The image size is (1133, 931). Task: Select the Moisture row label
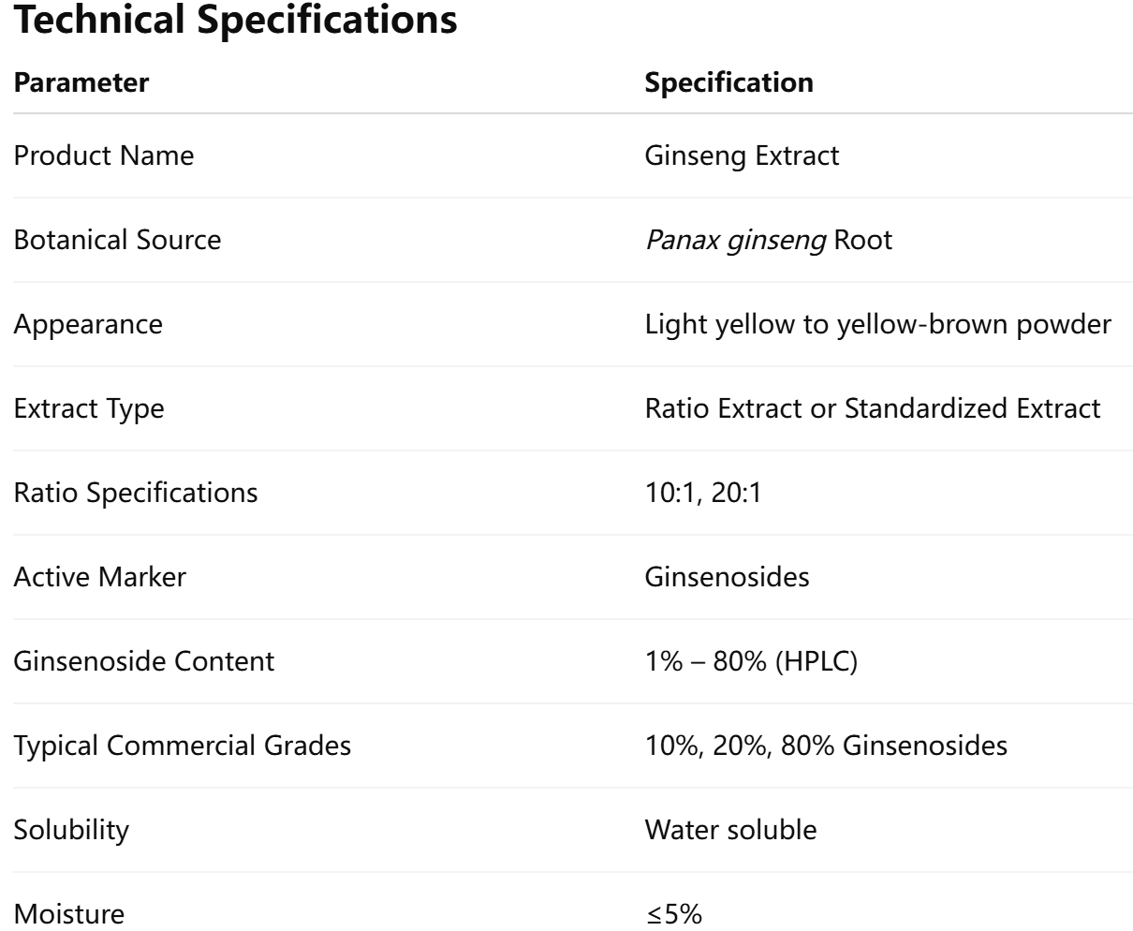point(67,914)
